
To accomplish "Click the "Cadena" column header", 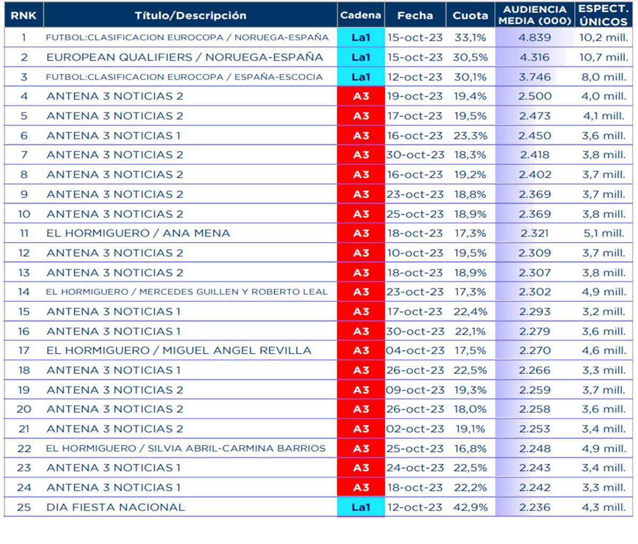I will [360, 15].
